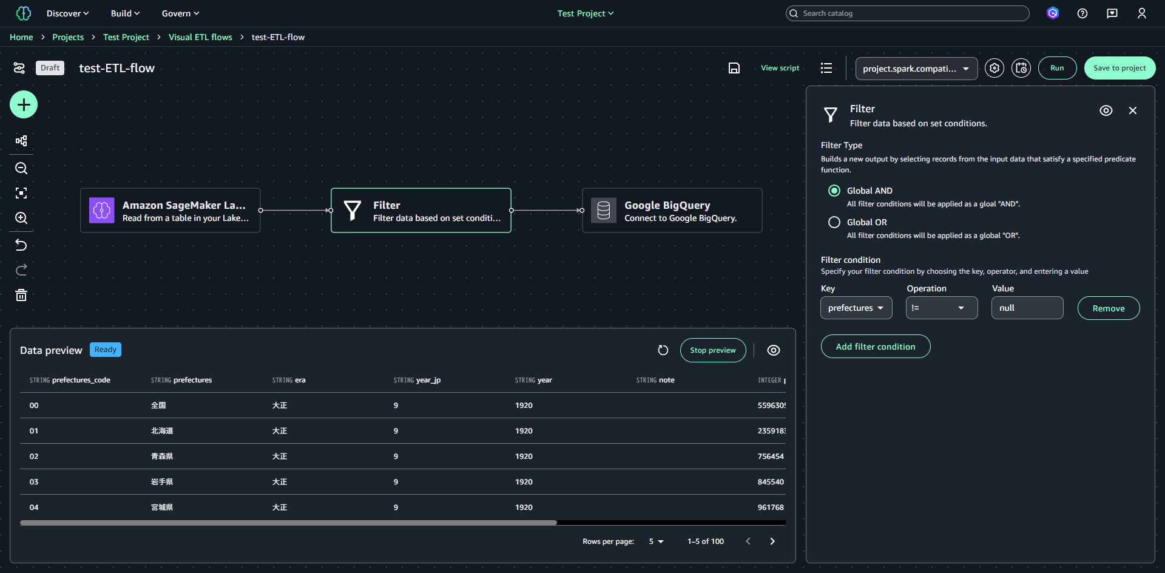
Task: Click the save floppy disk icon
Action: click(734, 68)
